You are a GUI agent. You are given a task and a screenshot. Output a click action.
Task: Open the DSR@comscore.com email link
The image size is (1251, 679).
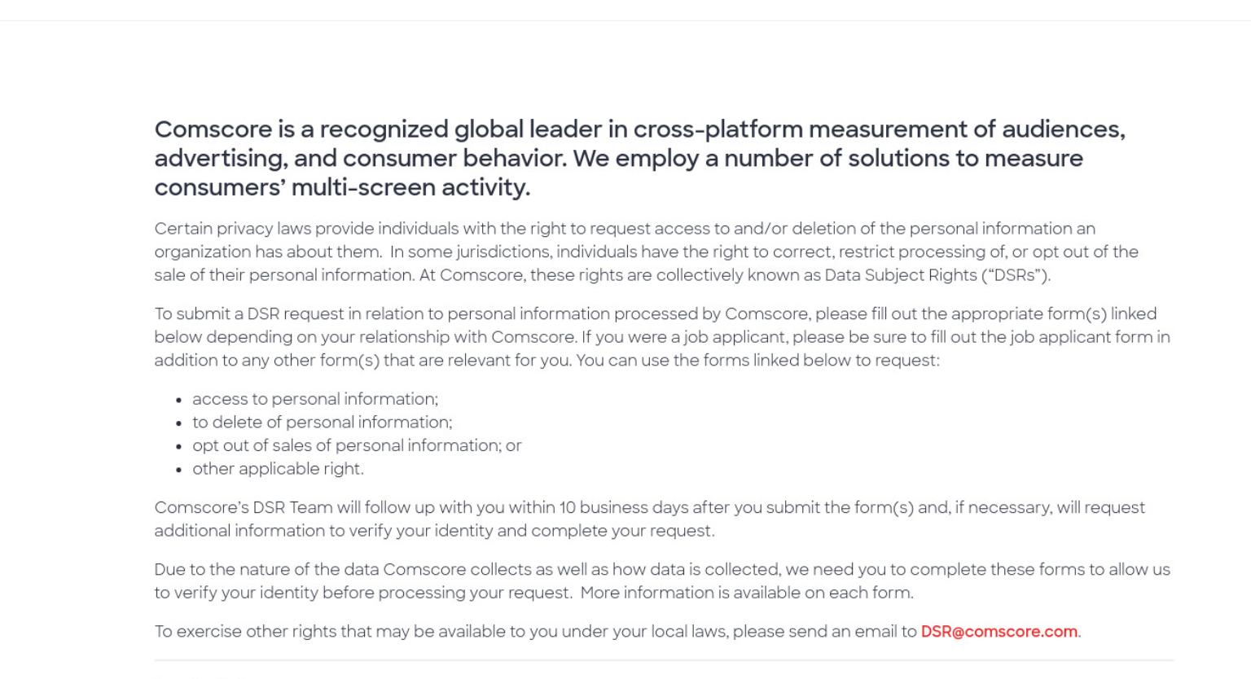tap(999, 632)
